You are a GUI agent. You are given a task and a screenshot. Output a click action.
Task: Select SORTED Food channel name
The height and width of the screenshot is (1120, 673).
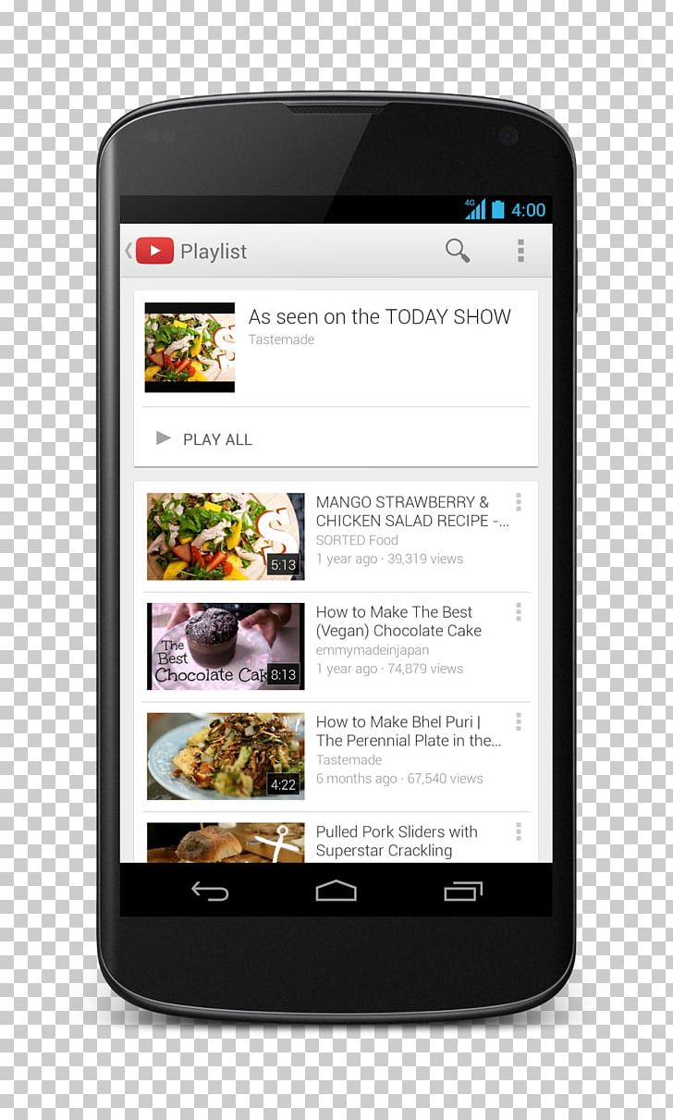tap(357, 540)
